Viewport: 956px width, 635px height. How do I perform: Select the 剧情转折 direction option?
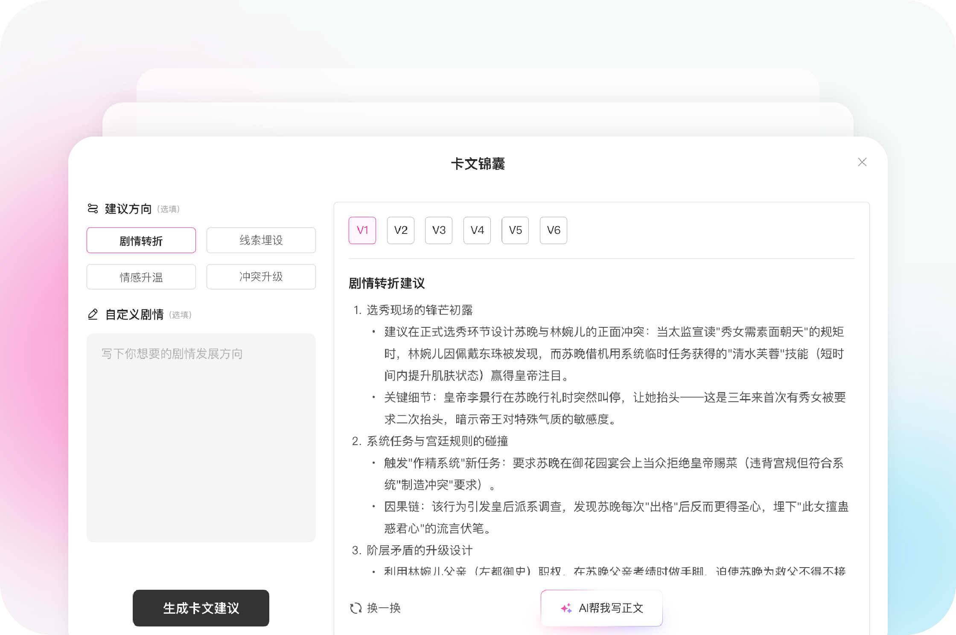[141, 240]
